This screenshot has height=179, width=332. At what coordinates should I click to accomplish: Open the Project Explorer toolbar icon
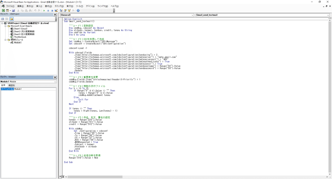[61, 10]
